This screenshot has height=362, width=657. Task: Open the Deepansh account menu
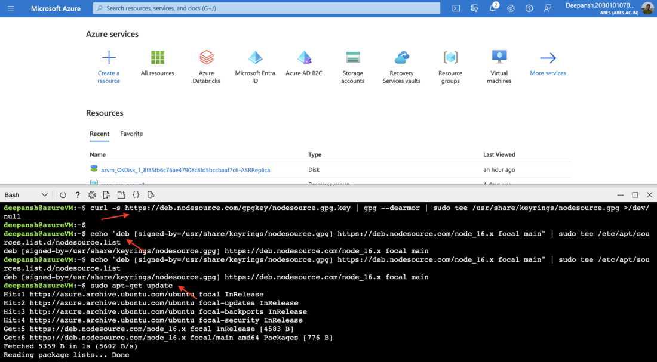[x=601, y=8]
